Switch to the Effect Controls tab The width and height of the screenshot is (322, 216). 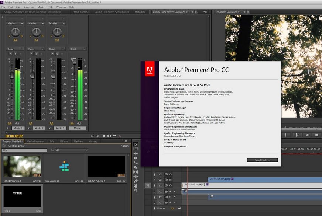coord(81,12)
